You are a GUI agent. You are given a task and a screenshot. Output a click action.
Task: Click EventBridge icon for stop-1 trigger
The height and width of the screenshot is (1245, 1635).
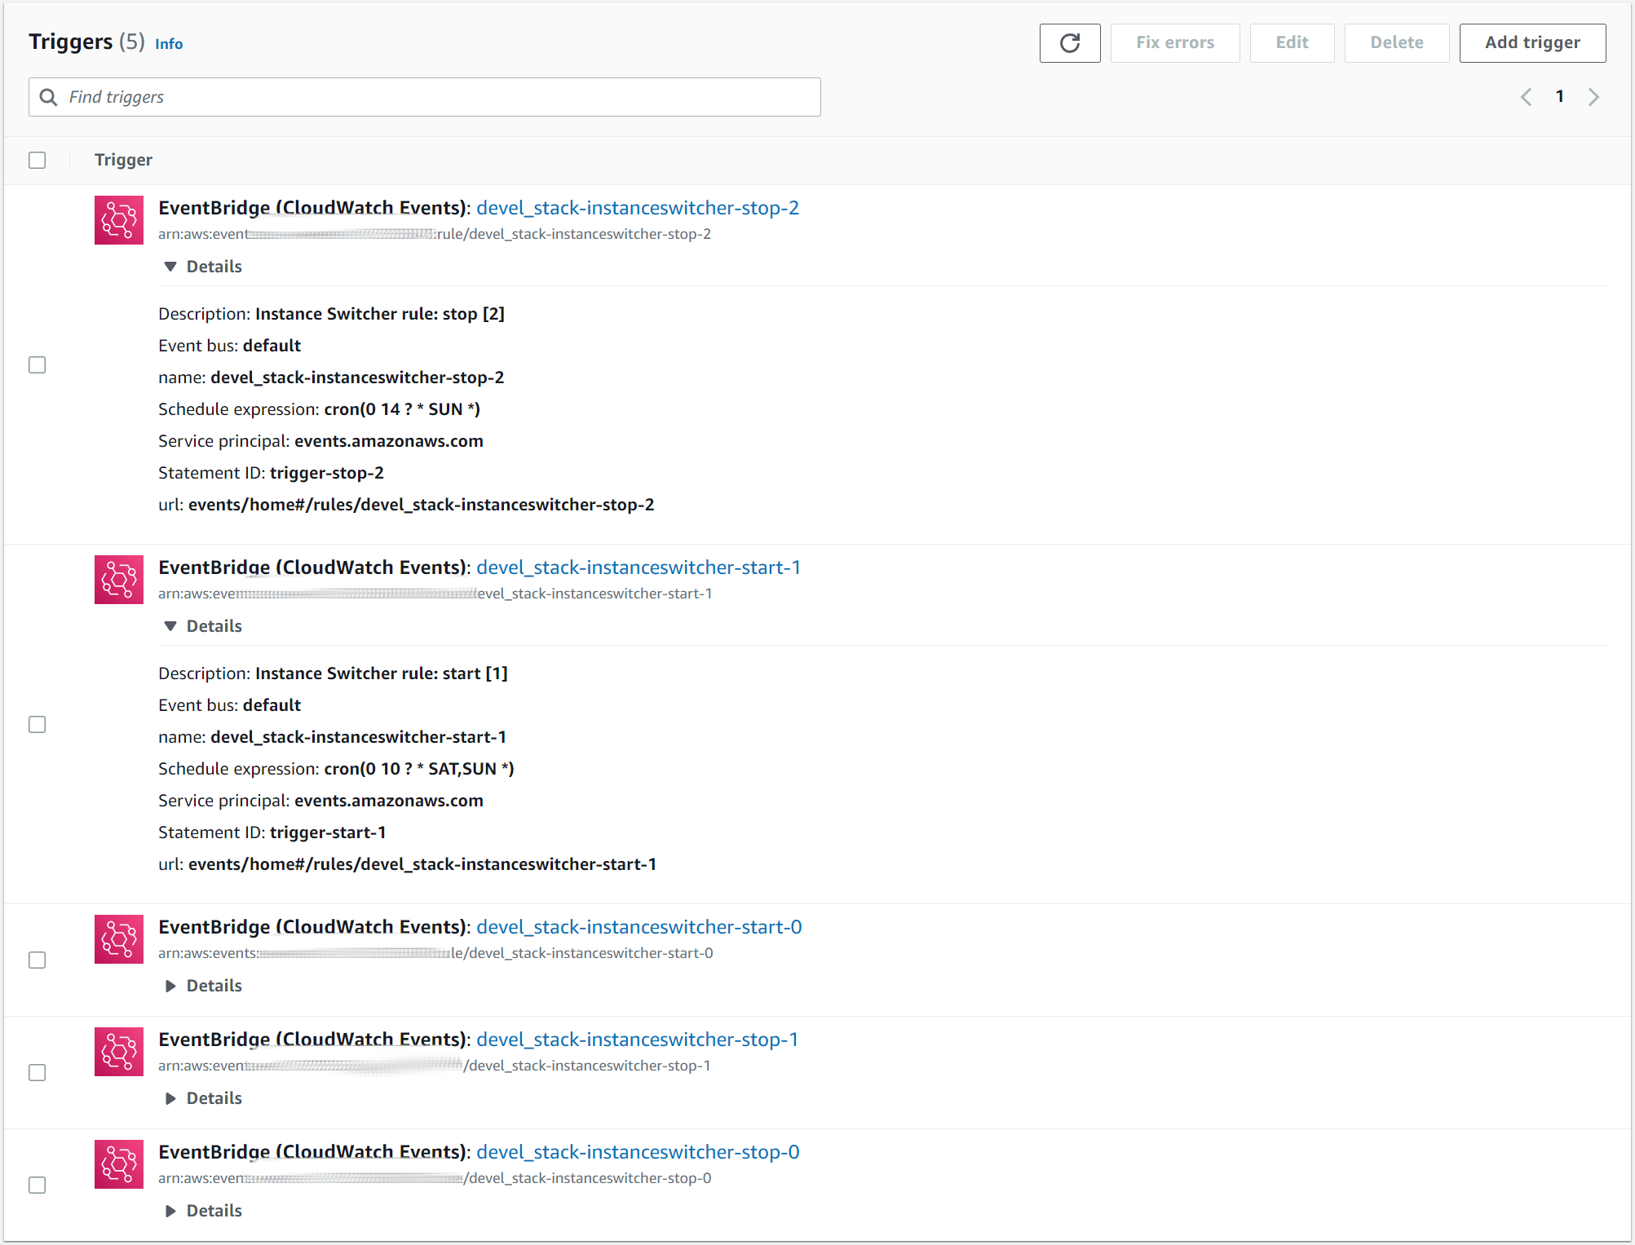(119, 1052)
